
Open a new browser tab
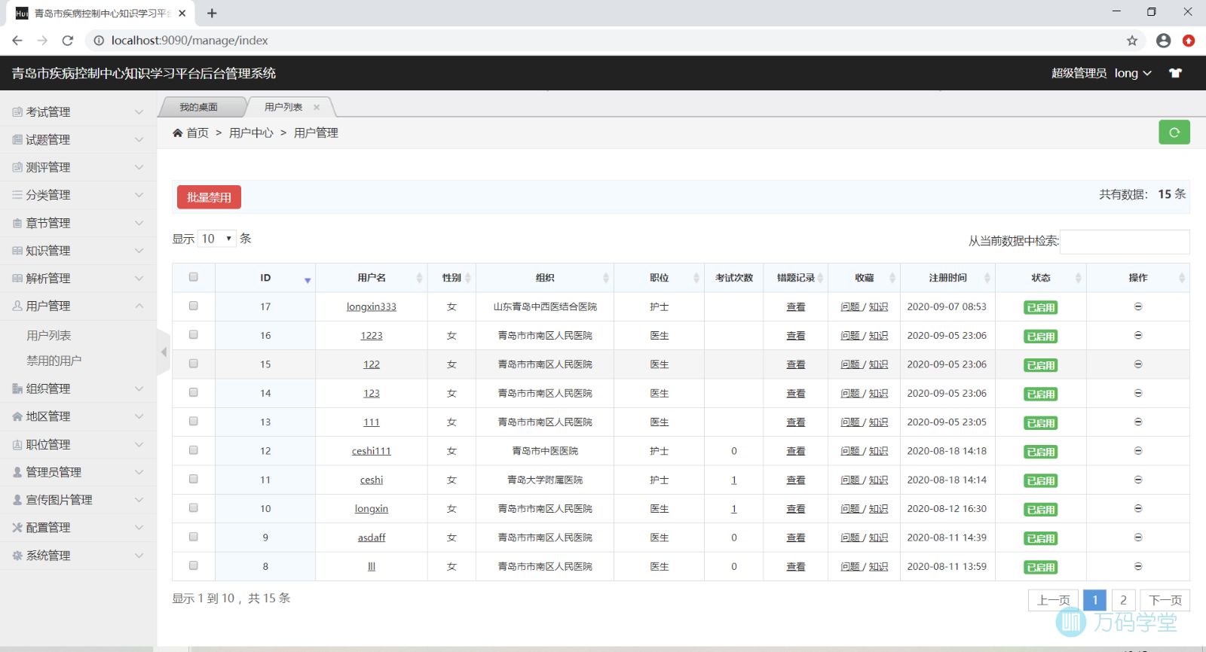pyautogui.click(x=212, y=13)
